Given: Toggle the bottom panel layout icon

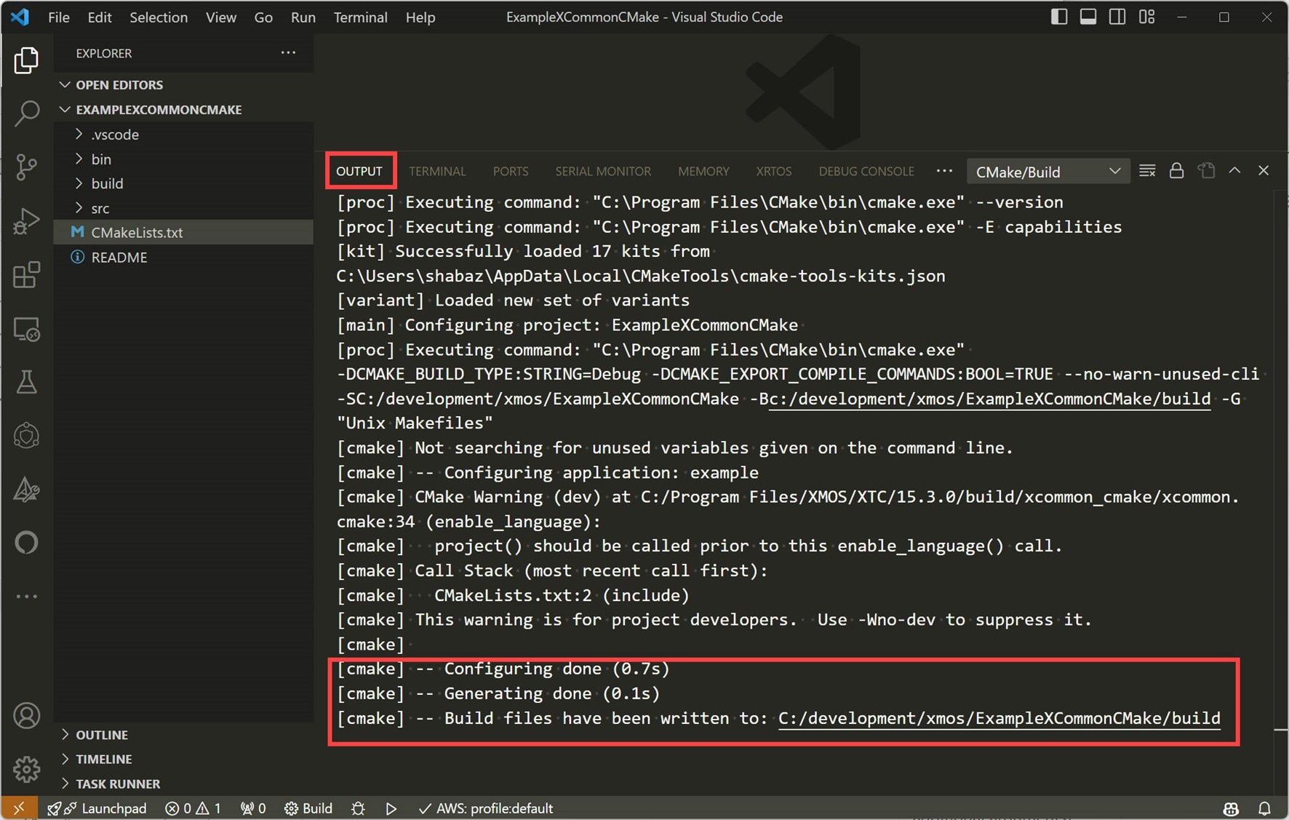Looking at the screenshot, I should click(1088, 17).
